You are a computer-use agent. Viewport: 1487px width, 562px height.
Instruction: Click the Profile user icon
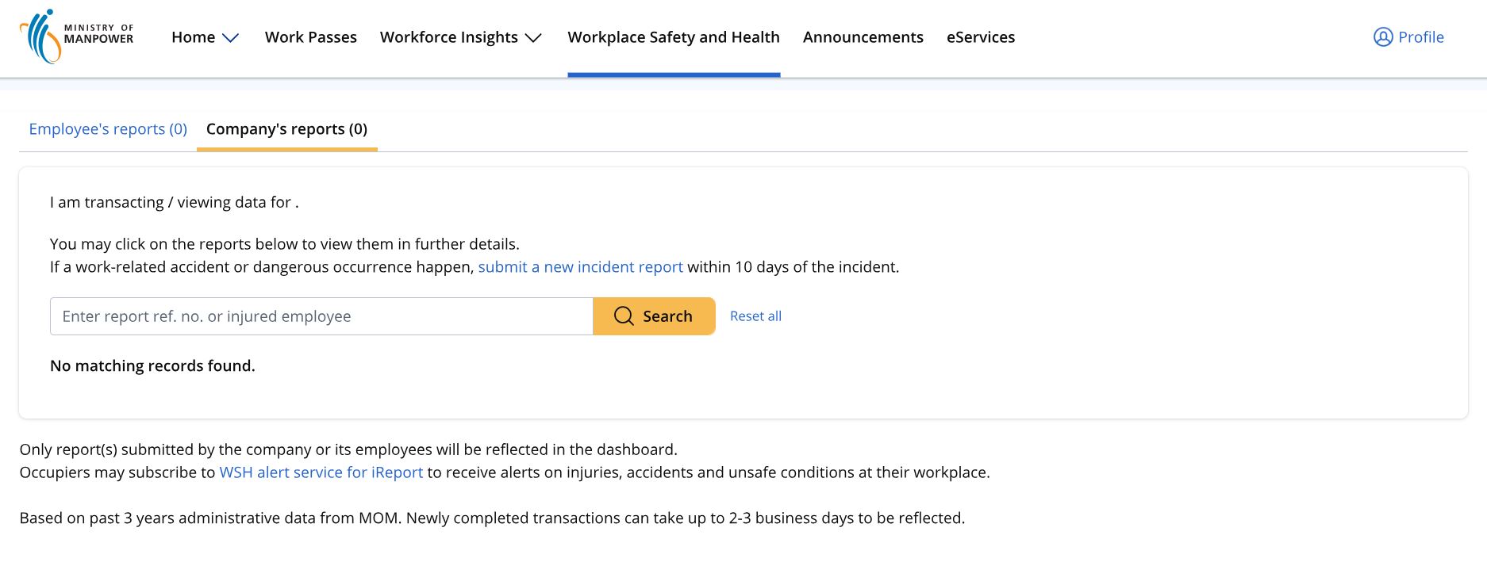(x=1383, y=37)
